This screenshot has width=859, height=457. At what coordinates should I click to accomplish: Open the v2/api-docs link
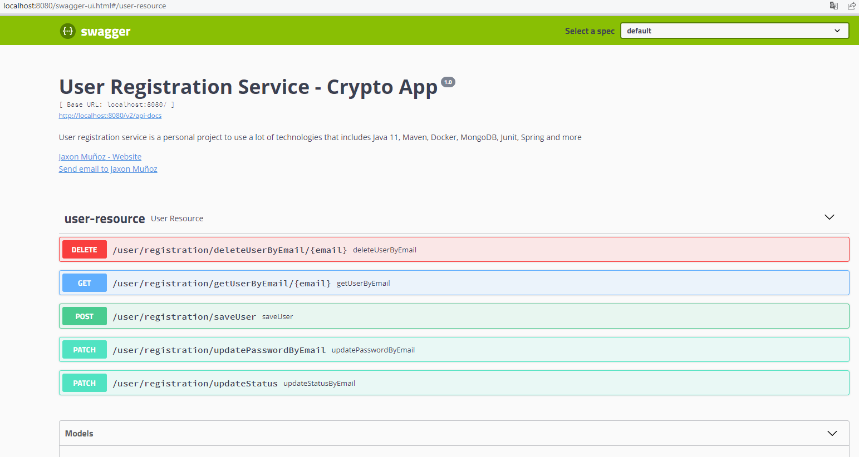[110, 116]
